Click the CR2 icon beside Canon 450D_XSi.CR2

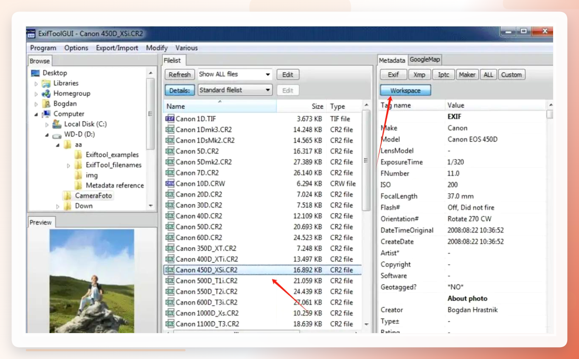click(x=170, y=270)
